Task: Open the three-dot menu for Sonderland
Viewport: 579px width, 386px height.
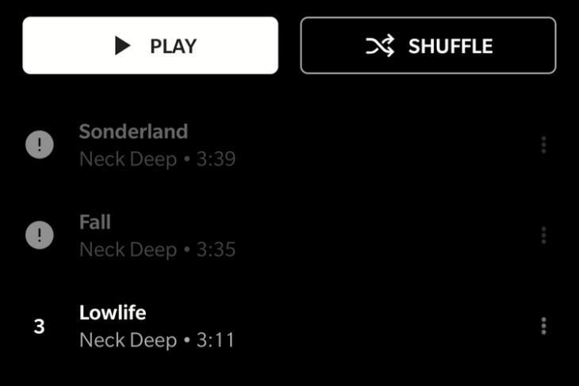Action: pos(543,144)
